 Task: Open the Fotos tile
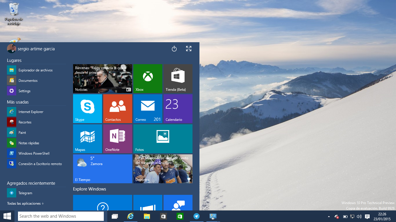pyautogui.click(x=163, y=139)
